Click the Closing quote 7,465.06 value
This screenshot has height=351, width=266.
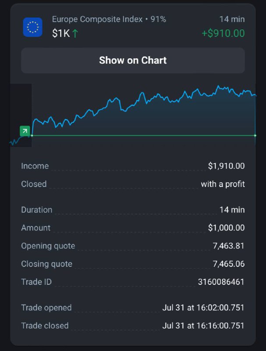(x=228, y=264)
